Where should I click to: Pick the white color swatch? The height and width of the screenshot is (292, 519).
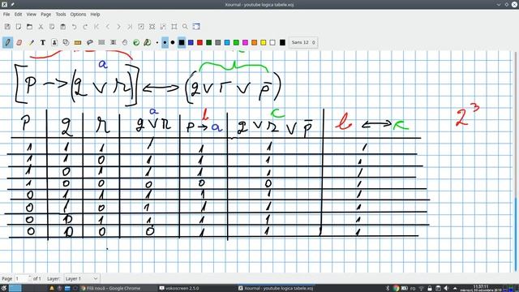click(272, 42)
